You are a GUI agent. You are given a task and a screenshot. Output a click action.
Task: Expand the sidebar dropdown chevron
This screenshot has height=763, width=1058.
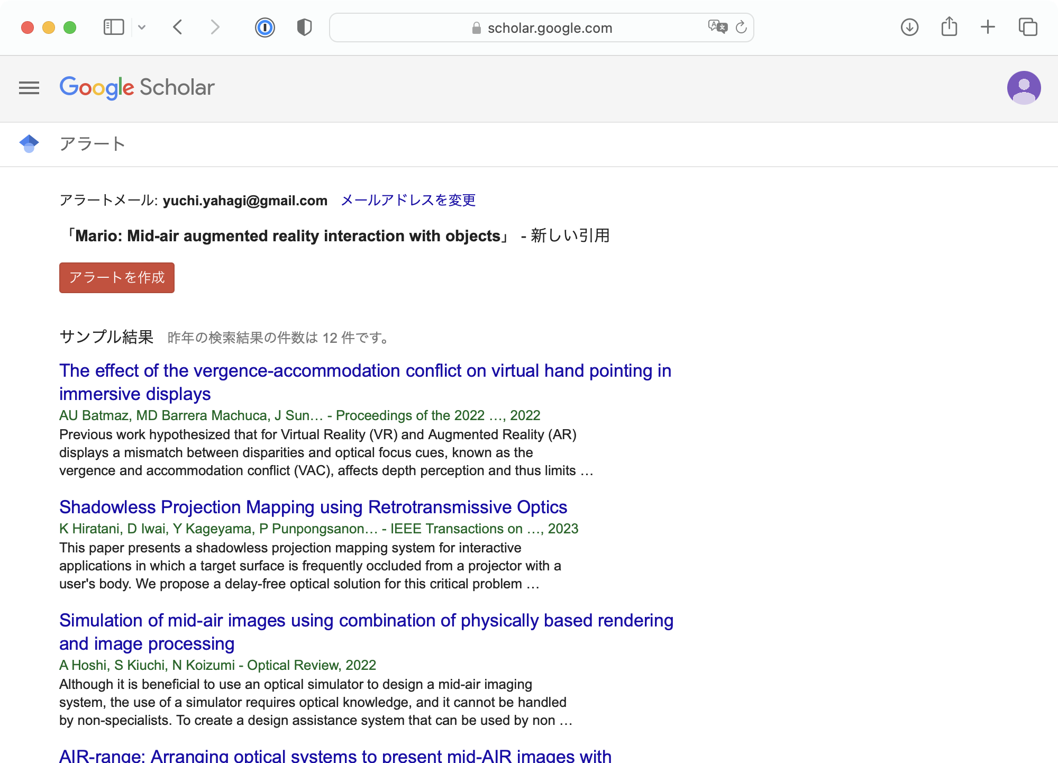pos(142,27)
